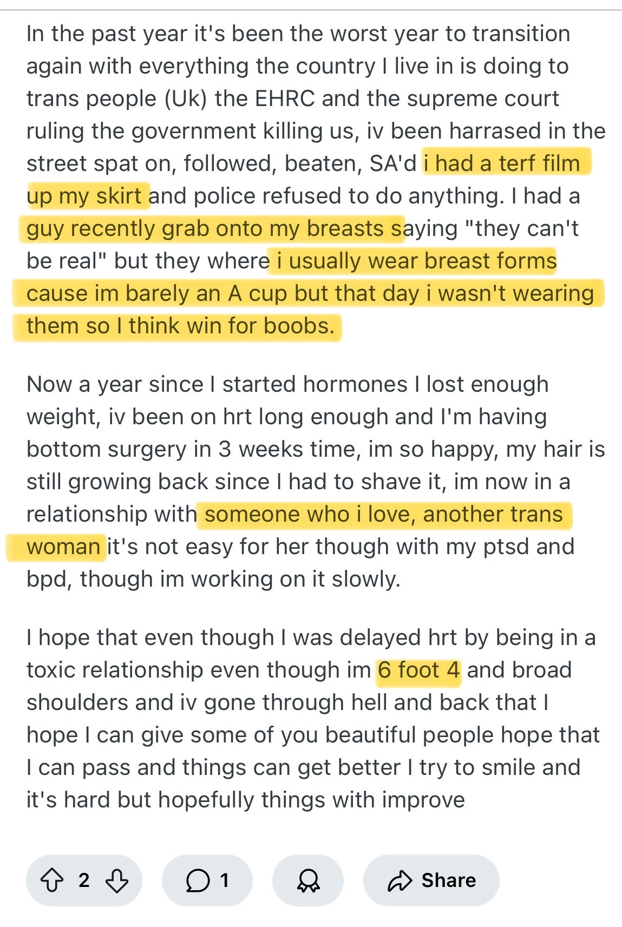
Task: Give an award using the award icon
Action: pos(308,880)
